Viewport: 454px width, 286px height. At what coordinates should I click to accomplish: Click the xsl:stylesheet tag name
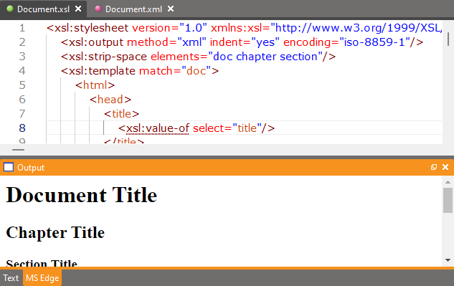tap(91, 28)
